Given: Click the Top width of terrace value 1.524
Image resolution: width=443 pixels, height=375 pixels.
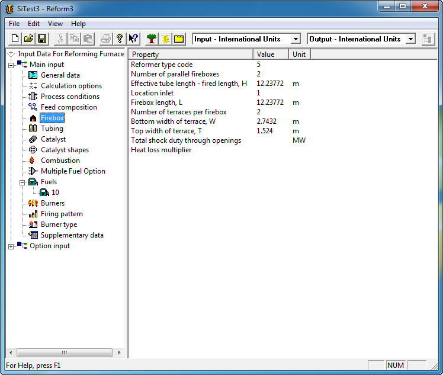Looking at the screenshot, I should click(x=265, y=131).
